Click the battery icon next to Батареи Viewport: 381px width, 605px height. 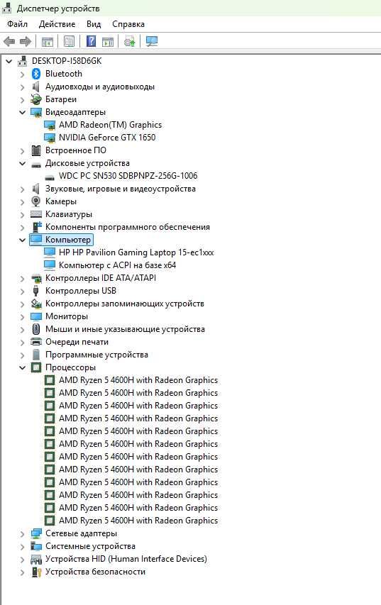coord(36,99)
